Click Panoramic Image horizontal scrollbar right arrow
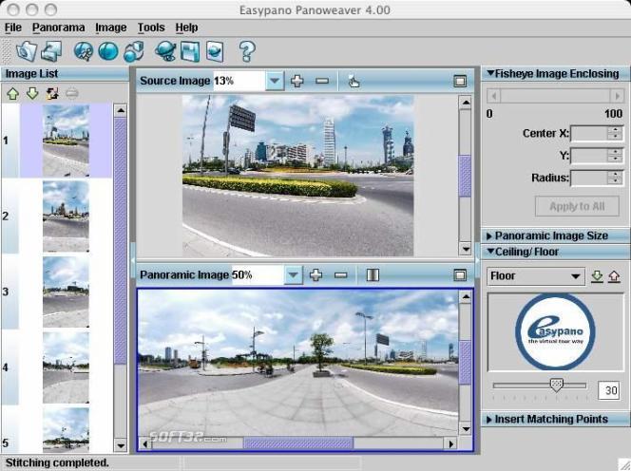The height and width of the screenshot is (471, 631). [x=450, y=443]
